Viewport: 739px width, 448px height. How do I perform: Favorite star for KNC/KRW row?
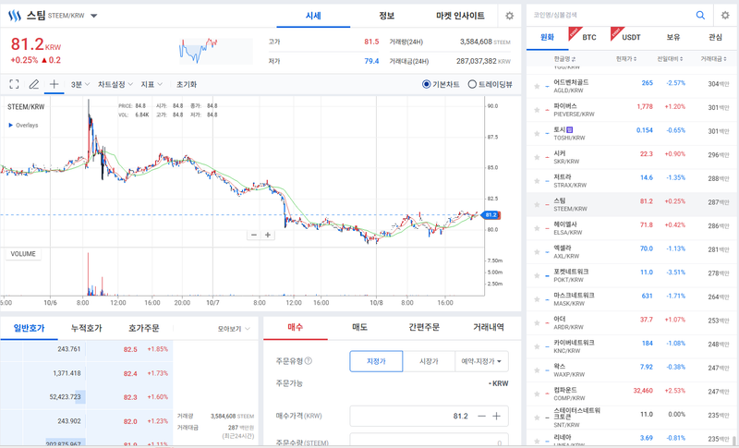[x=537, y=346]
